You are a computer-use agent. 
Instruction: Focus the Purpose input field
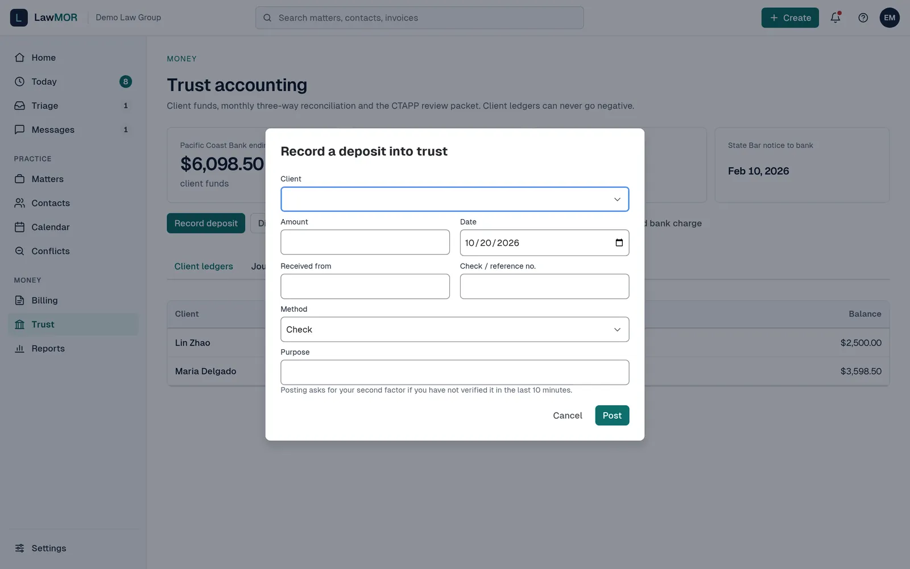[454, 372]
